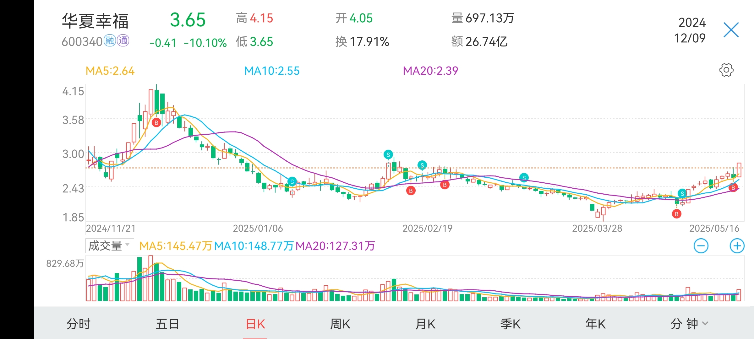
Task: Click the 2025/01/06 date axis label
Action: 258,228
